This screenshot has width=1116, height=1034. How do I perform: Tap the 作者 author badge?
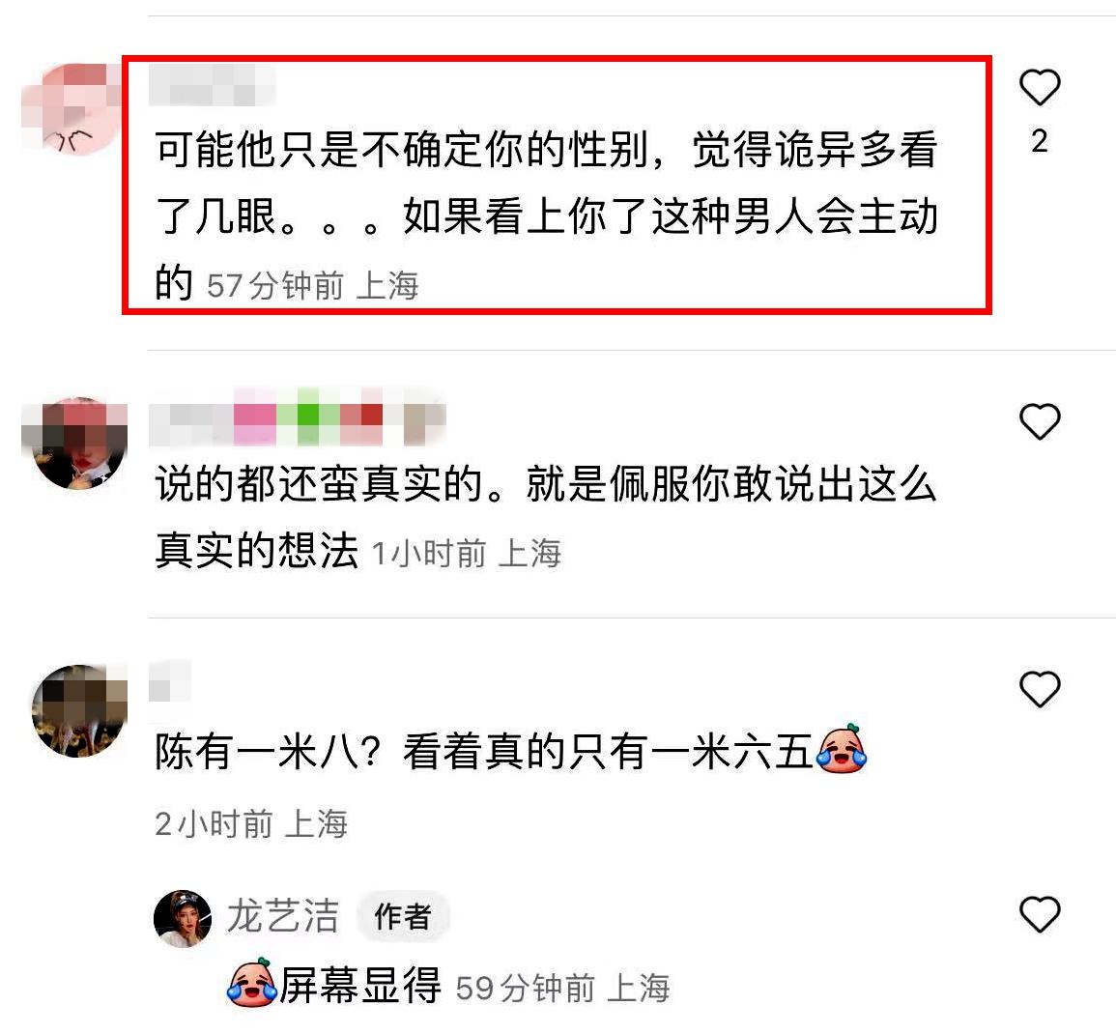tap(403, 916)
